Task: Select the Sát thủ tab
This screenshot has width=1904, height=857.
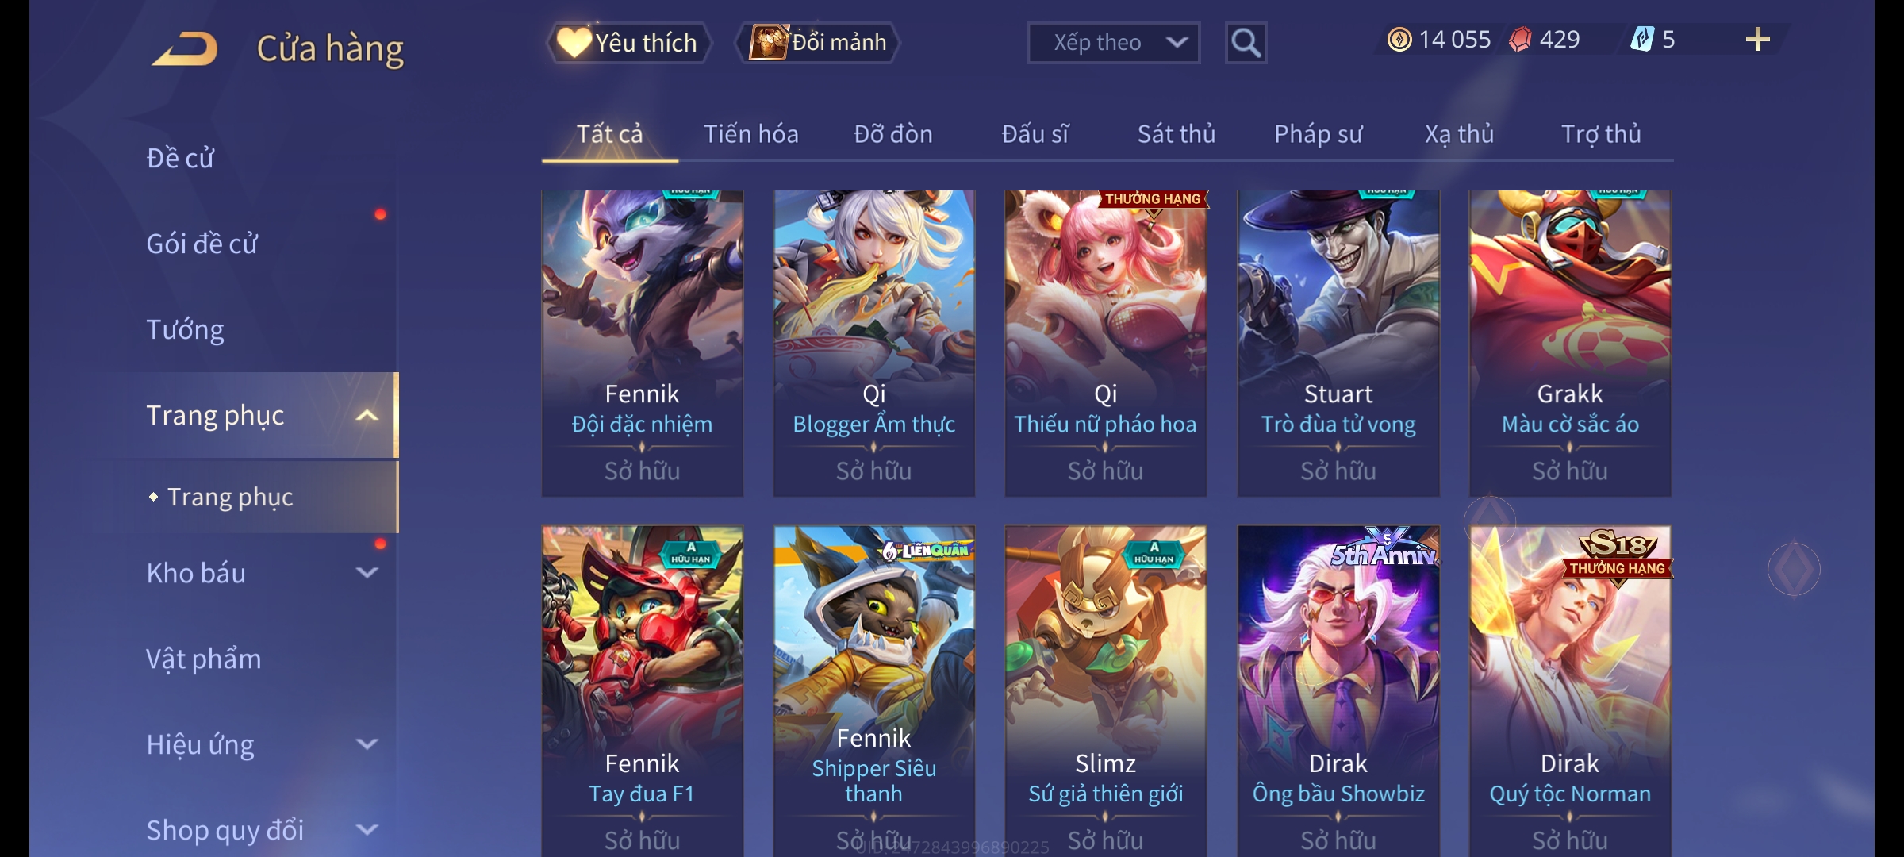Action: point(1176,134)
